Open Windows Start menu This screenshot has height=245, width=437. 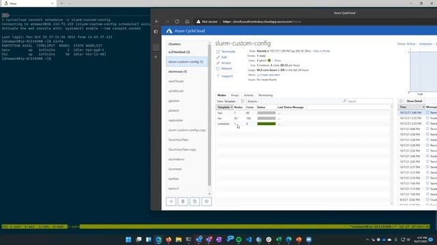[x=128, y=240]
